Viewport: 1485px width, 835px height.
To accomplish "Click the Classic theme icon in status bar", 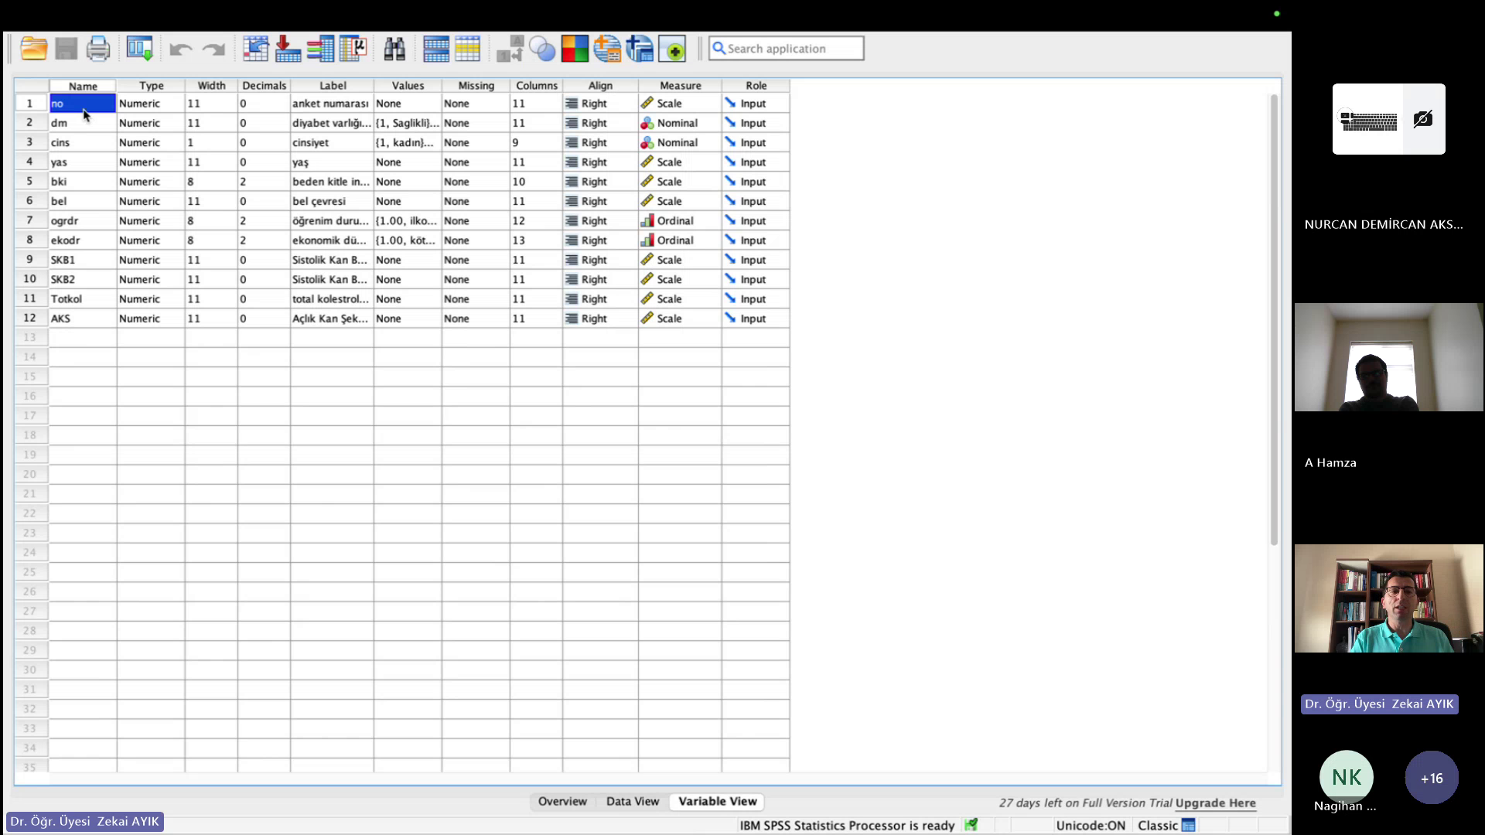I will coord(1188,825).
